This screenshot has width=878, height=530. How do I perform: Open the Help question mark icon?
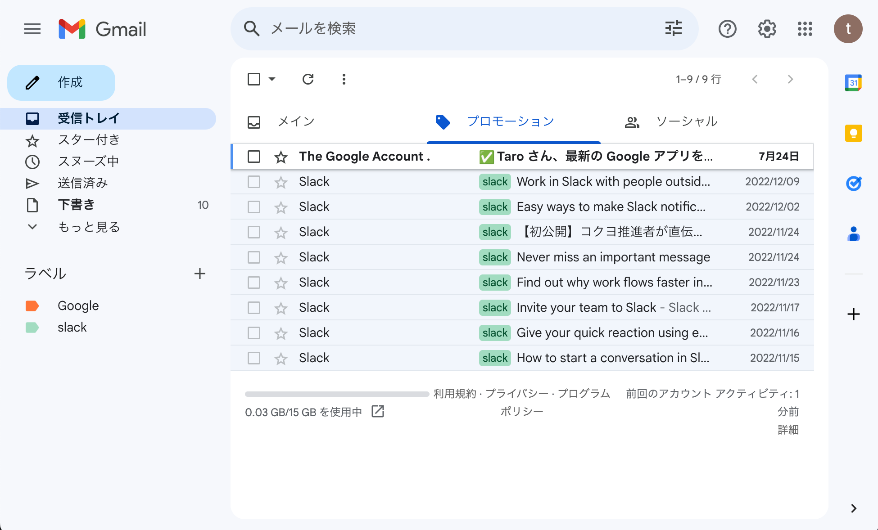click(x=727, y=29)
